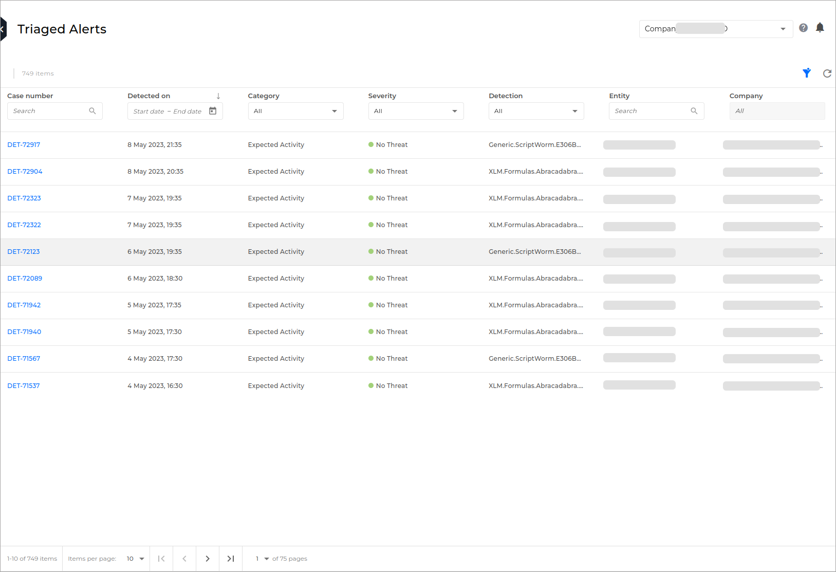Go to the next page of alerts
The image size is (836, 572).
208,559
